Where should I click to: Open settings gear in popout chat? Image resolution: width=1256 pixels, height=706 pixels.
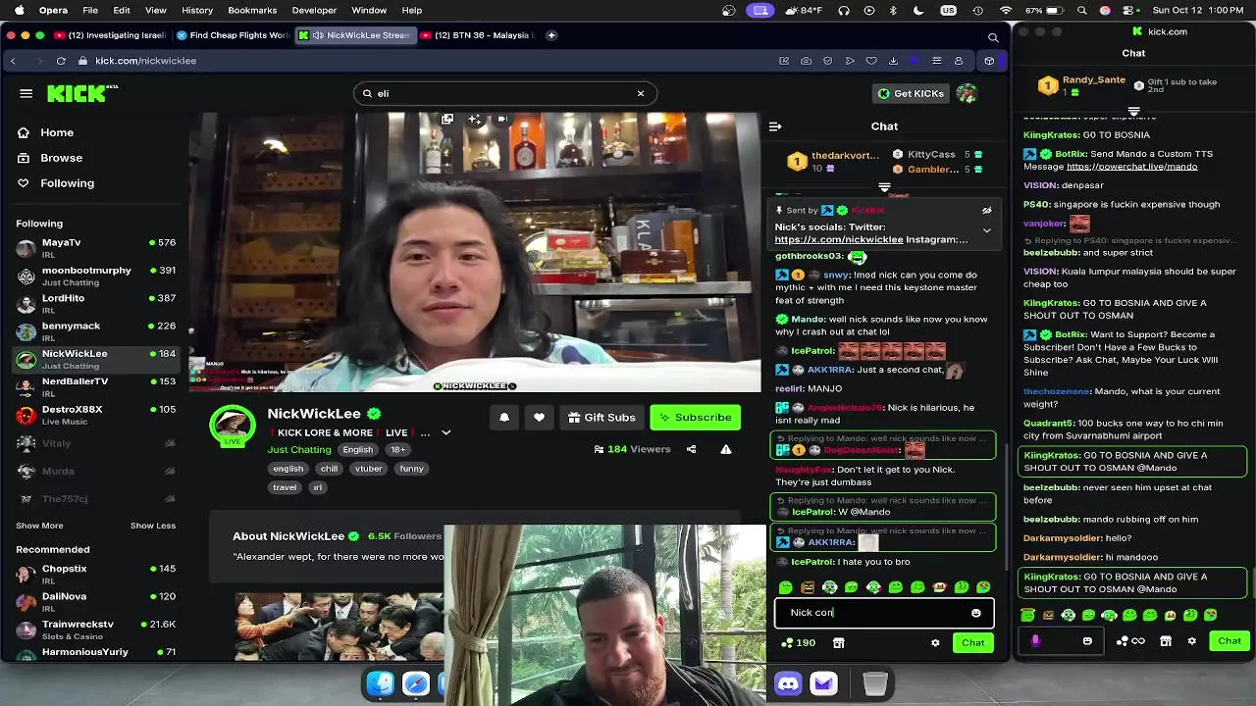point(1191,640)
